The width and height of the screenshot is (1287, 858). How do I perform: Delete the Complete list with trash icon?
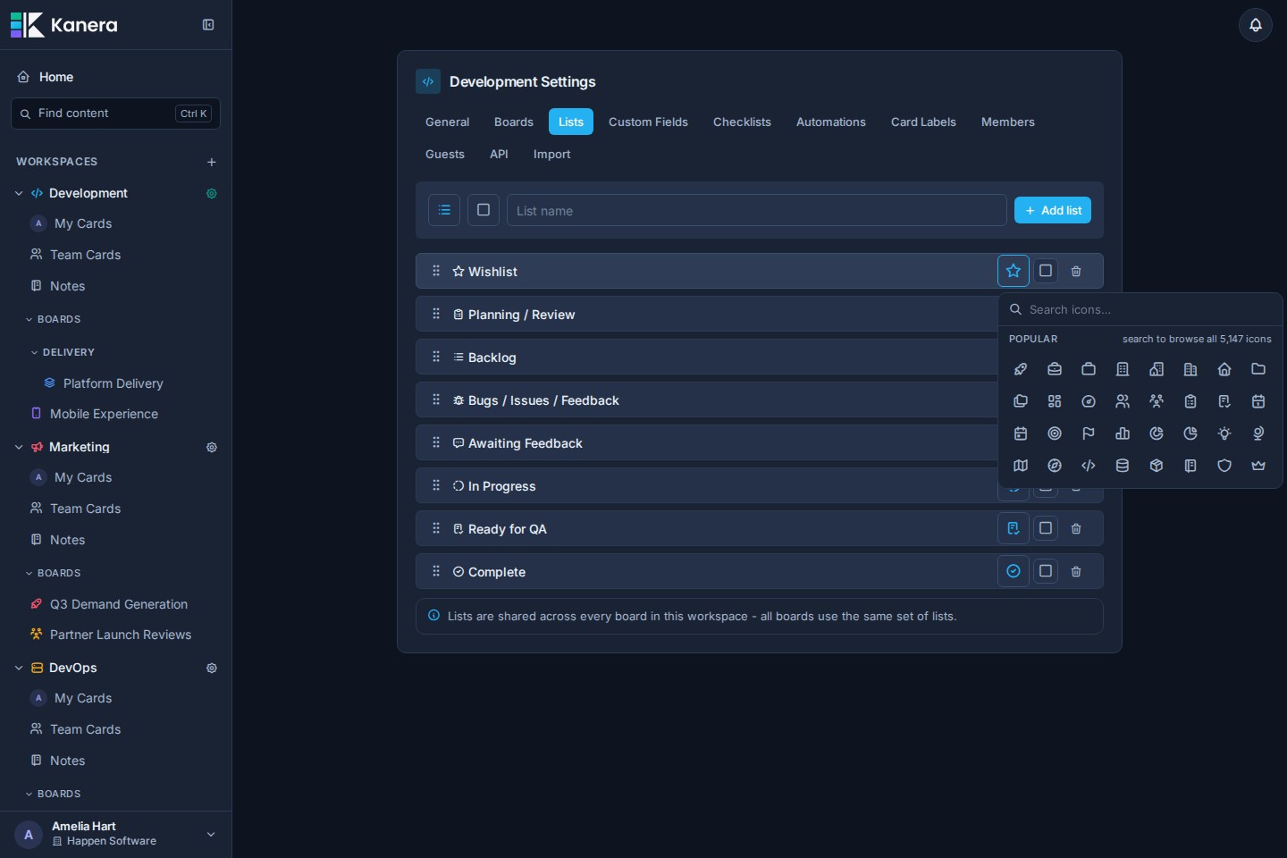pyautogui.click(x=1076, y=571)
